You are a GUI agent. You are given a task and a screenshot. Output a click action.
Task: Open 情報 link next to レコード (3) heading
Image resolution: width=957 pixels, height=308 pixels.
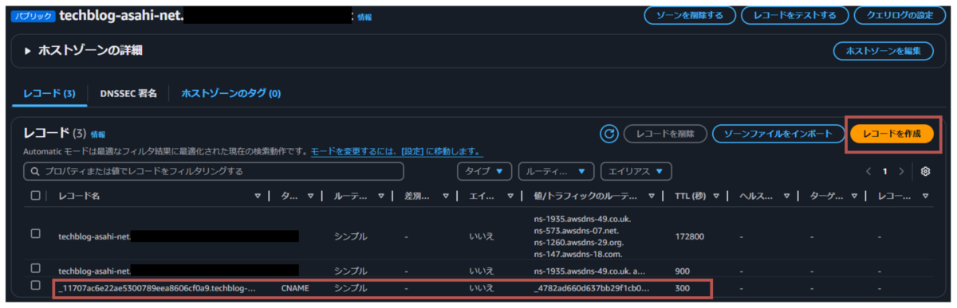pyautogui.click(x=97, y=135)
